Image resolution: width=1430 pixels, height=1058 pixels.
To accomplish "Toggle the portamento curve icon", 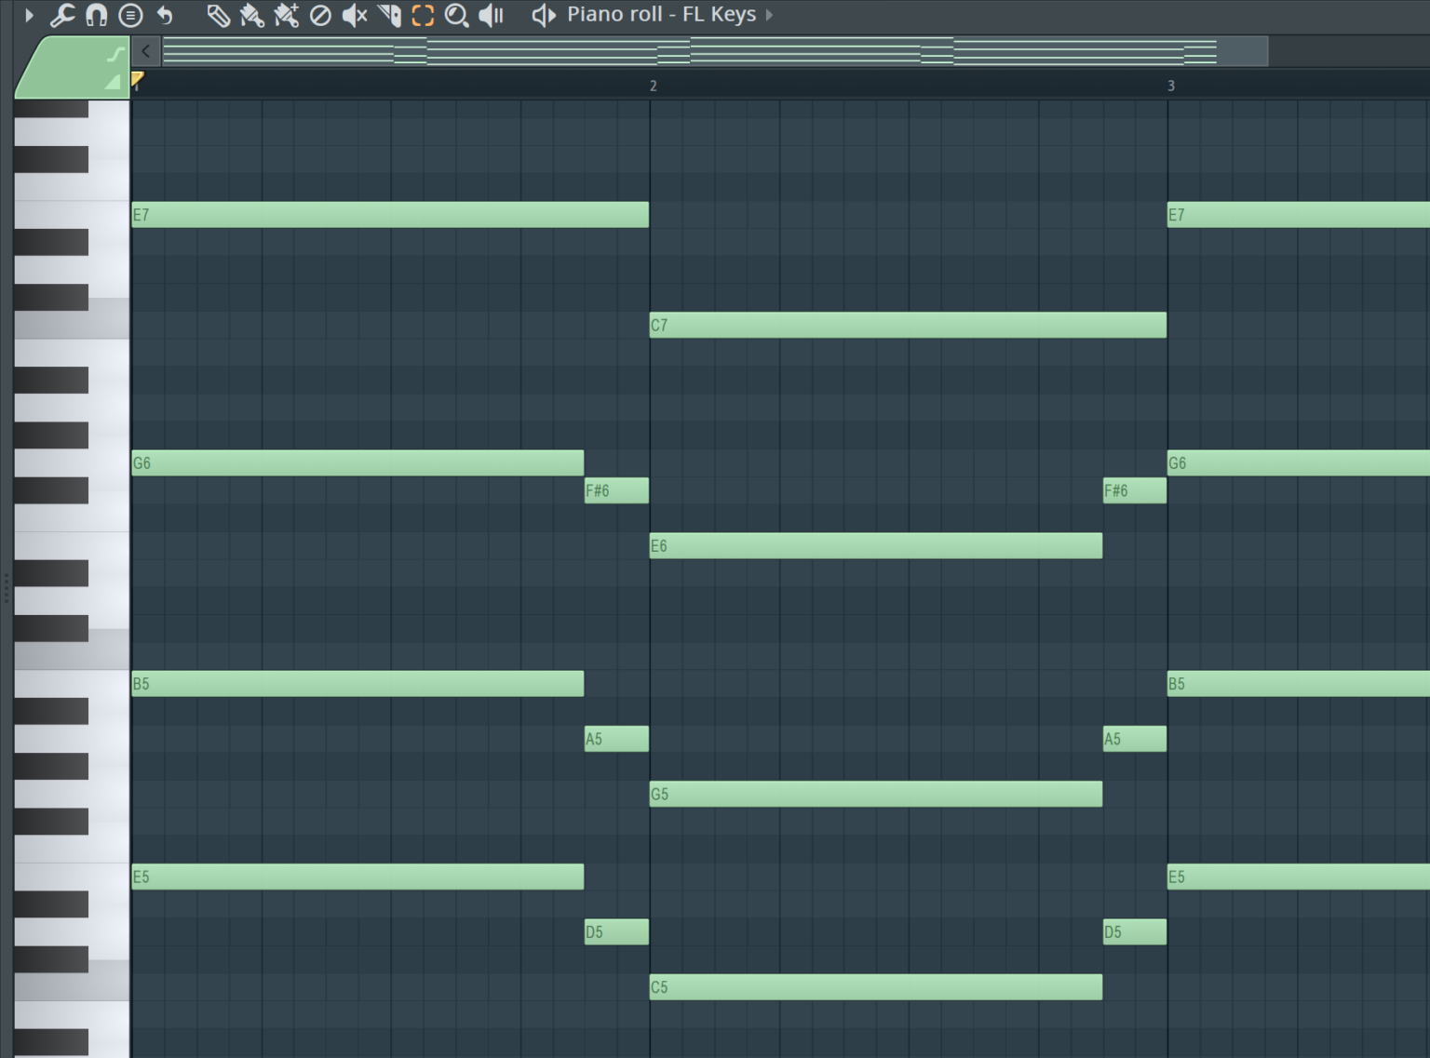I will pos(115,54).
